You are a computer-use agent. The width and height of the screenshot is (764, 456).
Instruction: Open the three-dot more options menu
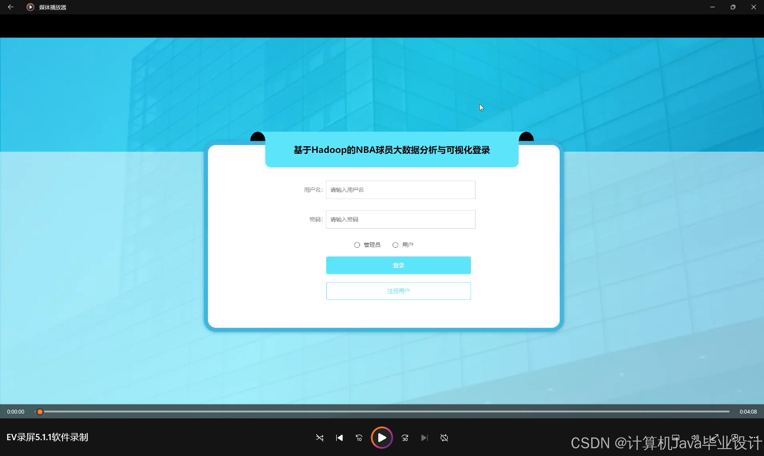coord(754,437)
